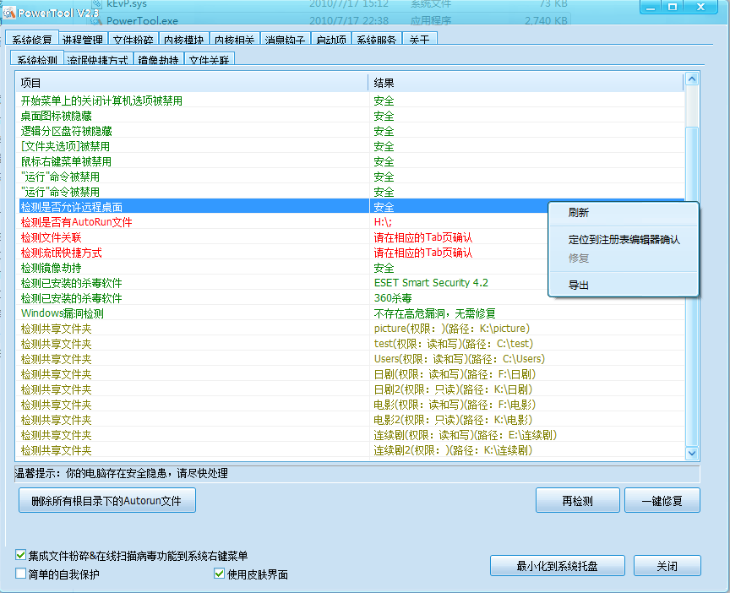This screenshot has height=593, width=730.
Task: Select the Windows漏洞检测 row
Action: tap(352, 313)
